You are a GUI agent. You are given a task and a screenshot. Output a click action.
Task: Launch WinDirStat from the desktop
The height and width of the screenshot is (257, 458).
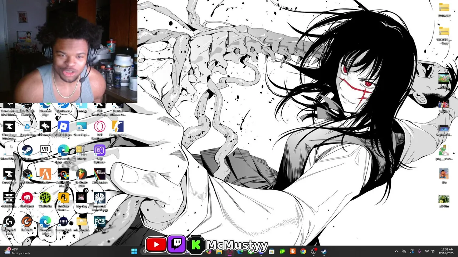click(45, 200)
